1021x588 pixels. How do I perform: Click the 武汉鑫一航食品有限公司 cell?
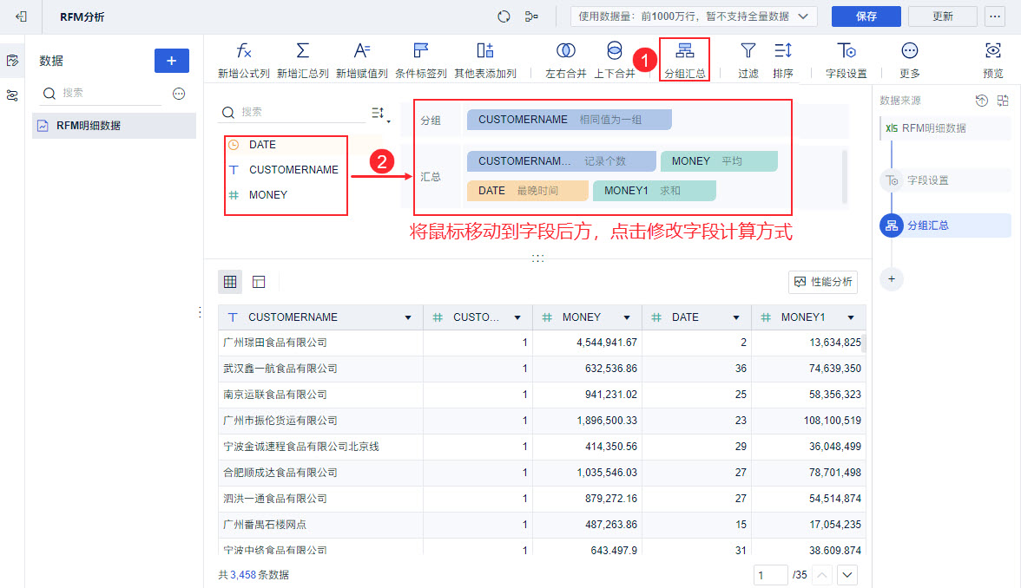pos(320,368)
